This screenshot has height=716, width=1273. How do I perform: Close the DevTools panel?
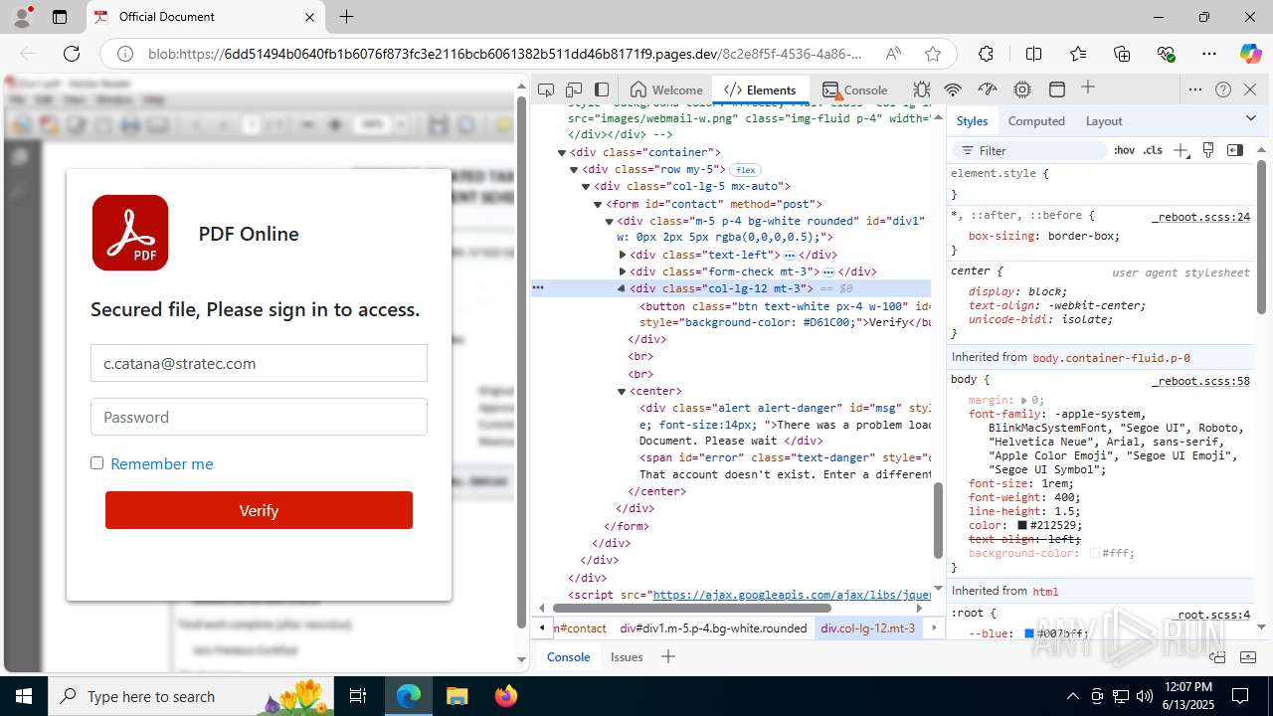[1250, 89]
